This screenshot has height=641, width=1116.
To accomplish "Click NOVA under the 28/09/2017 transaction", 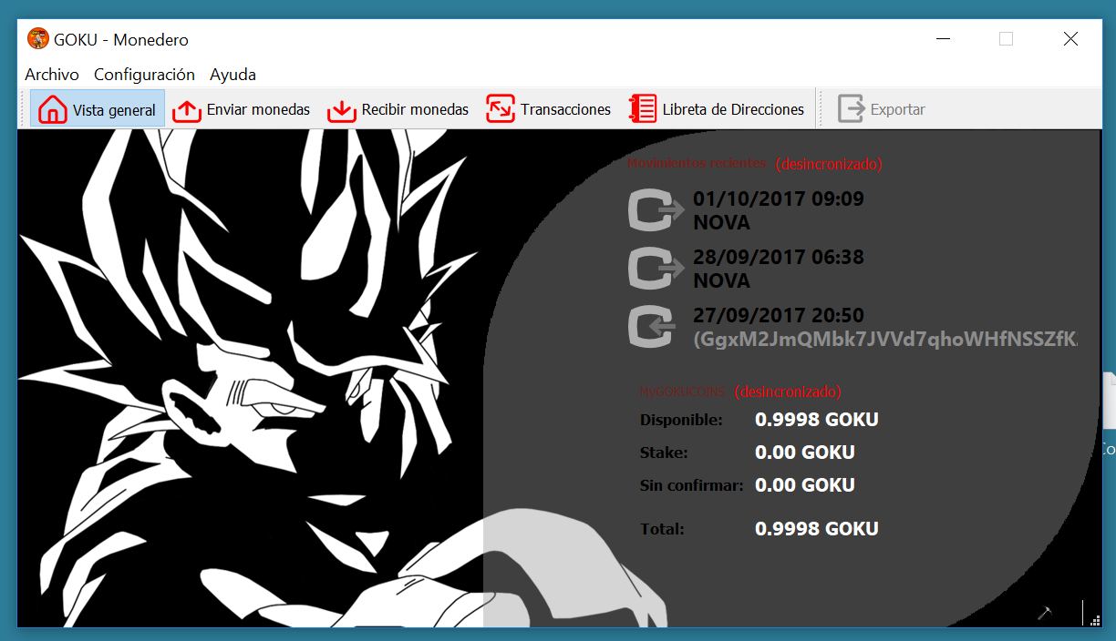I will coord(721,280).
